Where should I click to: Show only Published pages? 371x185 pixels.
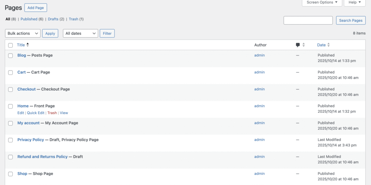[29, 19]
